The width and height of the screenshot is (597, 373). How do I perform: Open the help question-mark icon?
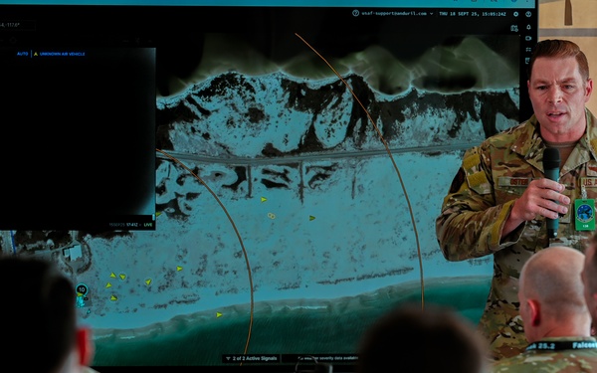(x=355, y=13)
